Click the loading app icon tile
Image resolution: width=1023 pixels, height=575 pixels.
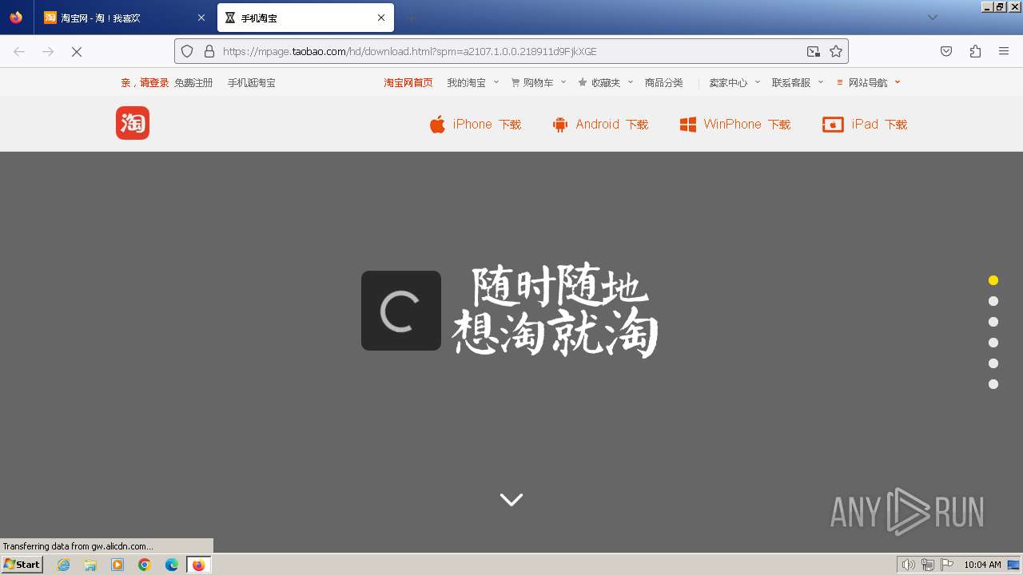pyautogui.click(x=401, y=311)
